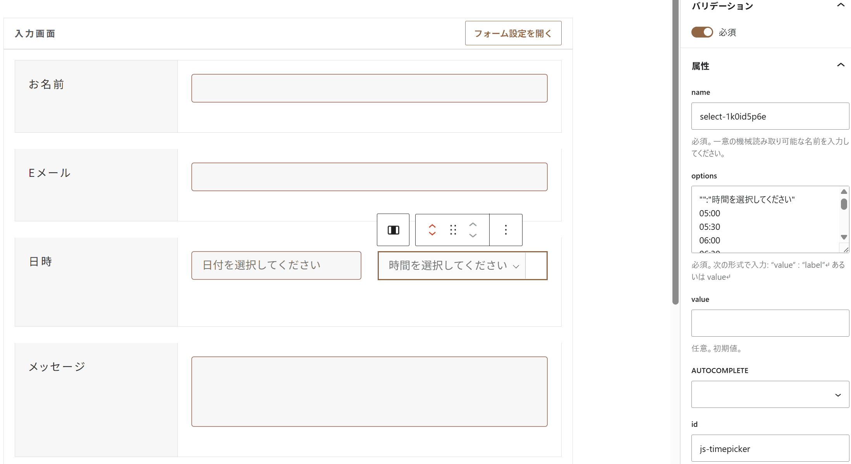Screen dimensions: 851x464
Task: Collapse the 属性 panel section
Action: coord(841,65)
